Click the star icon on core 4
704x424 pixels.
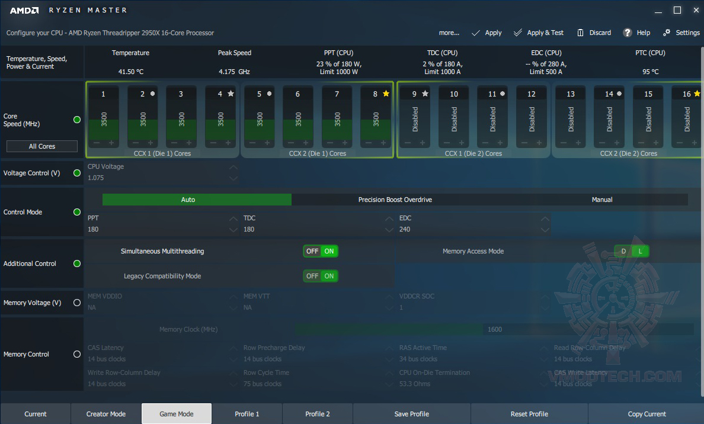click(x=231, y=94)
